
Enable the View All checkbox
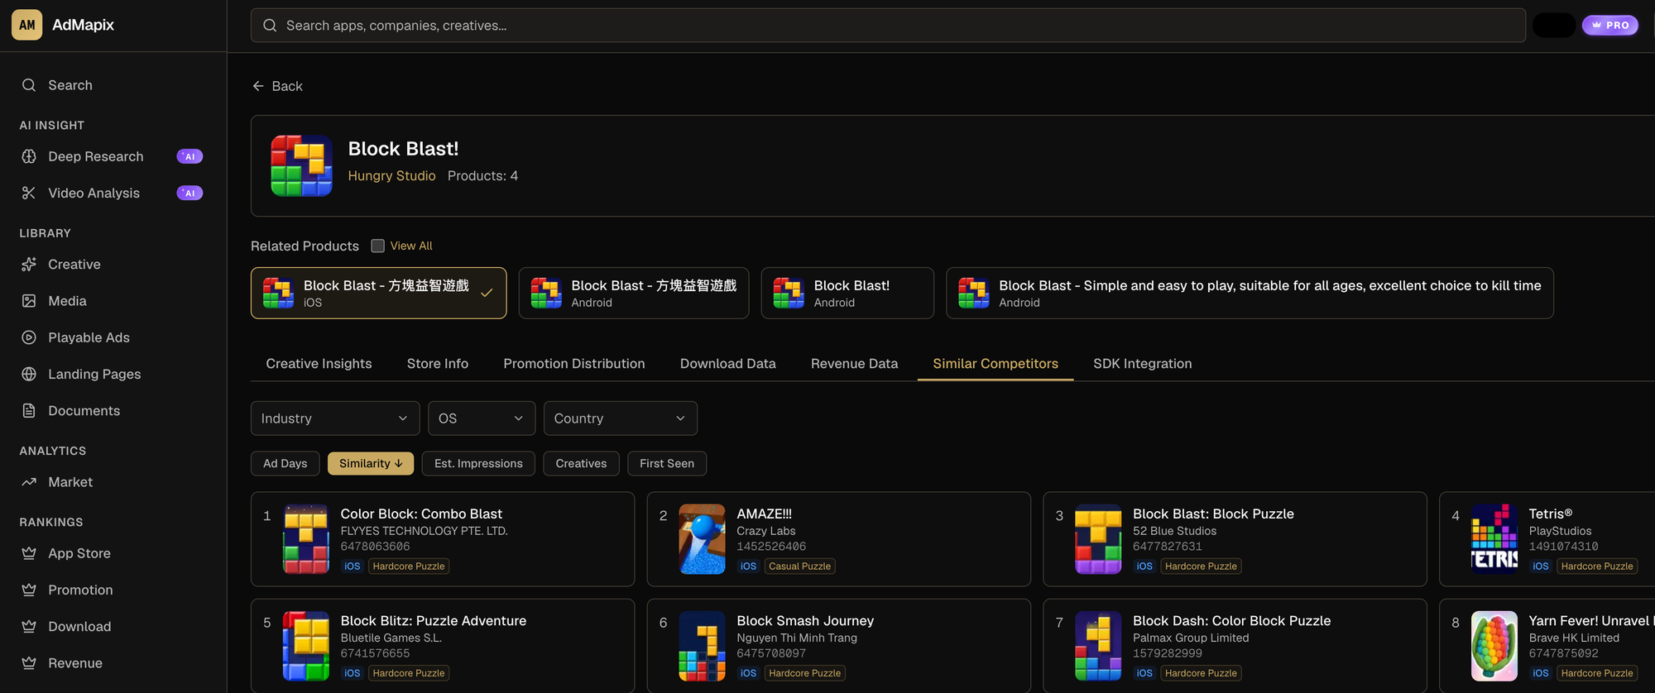click(378, 246)
